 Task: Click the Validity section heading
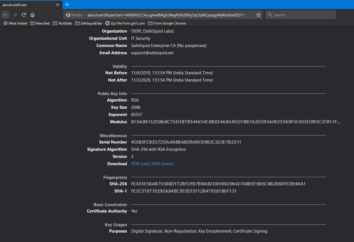point(120,66)
